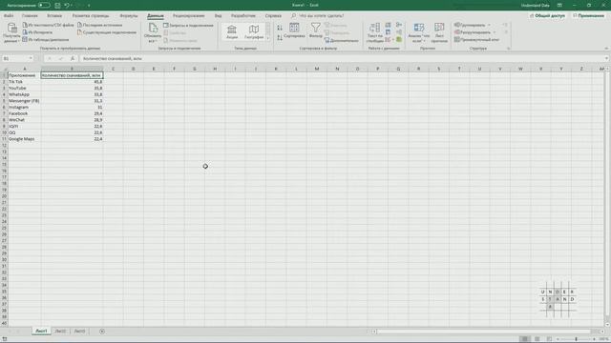611x343 pixels.
Task: Sort ascending A to Z
Action: tap(280, 28)
